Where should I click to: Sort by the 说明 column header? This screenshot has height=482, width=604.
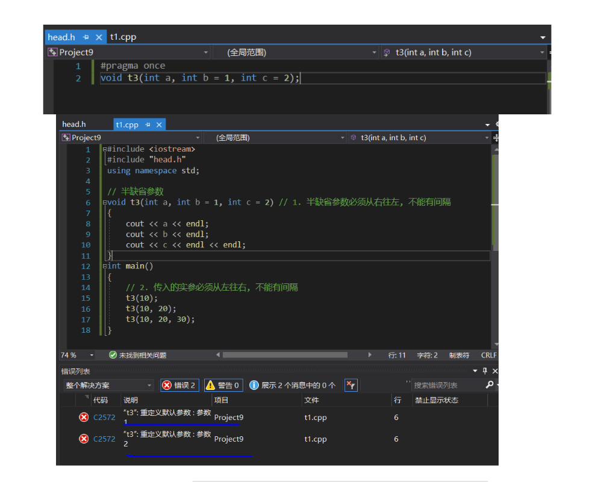[131, 400]
